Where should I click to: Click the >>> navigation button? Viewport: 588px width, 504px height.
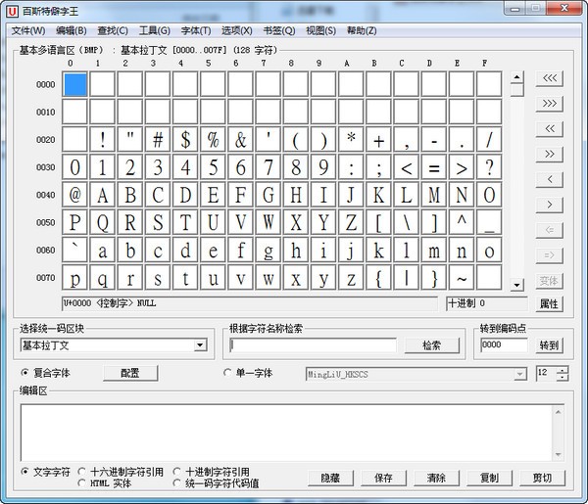pyautogui.click(x=550, y=104)
